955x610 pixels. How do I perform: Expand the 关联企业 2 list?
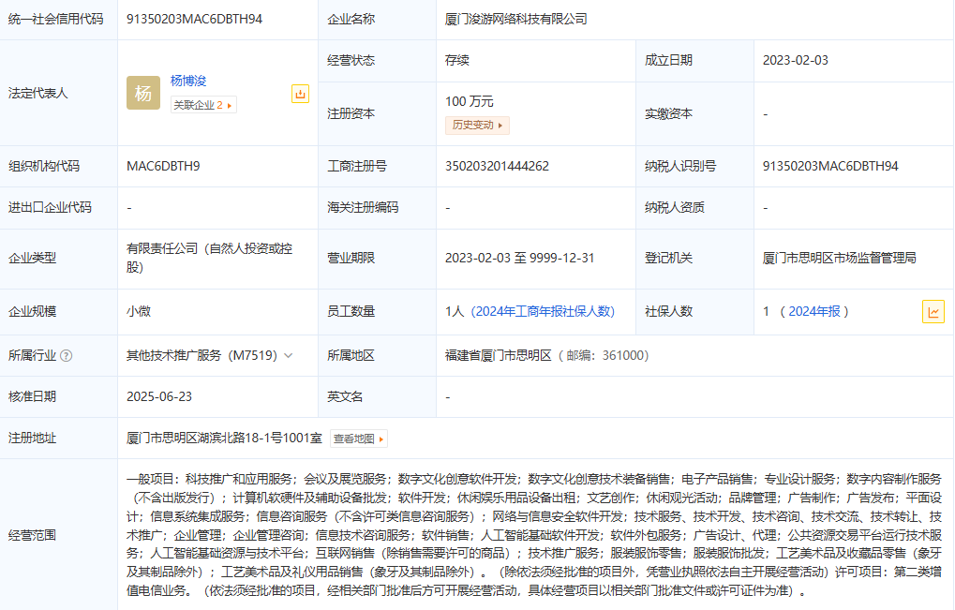coord(202,105)
